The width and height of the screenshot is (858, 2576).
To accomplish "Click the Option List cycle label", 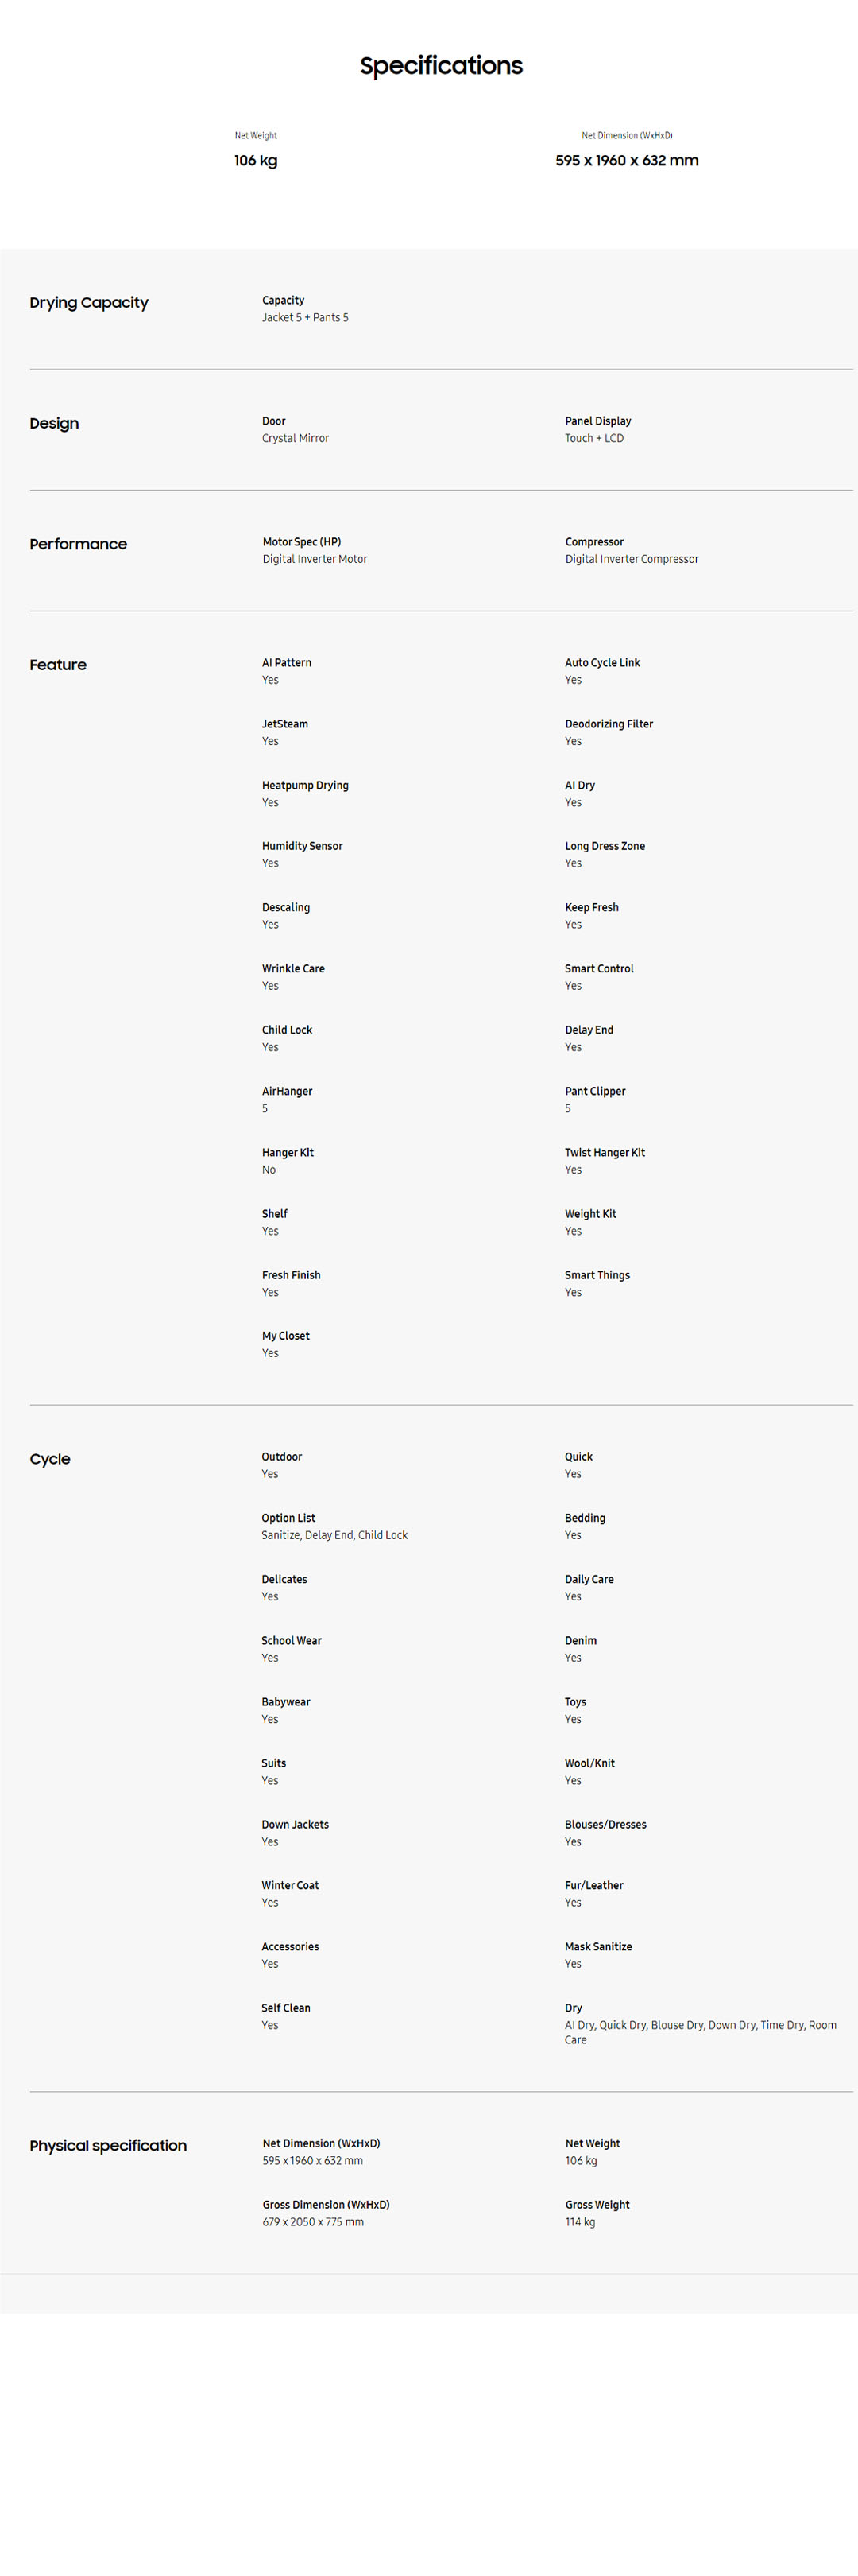I will point(288,1518).
